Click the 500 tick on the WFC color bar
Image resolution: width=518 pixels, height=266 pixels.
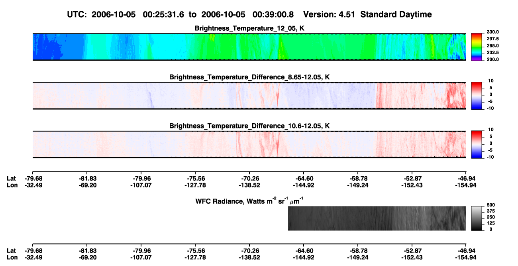(491, 205)
